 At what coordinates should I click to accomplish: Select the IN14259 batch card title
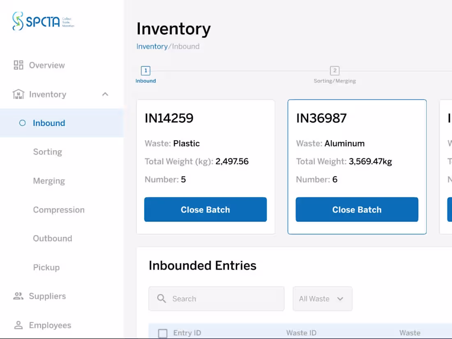(169, 118)
